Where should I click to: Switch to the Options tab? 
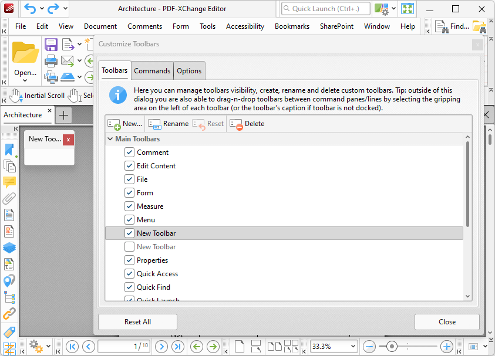pos(189,70)
